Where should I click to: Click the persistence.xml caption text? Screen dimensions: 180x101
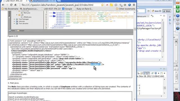pos(15,79)
